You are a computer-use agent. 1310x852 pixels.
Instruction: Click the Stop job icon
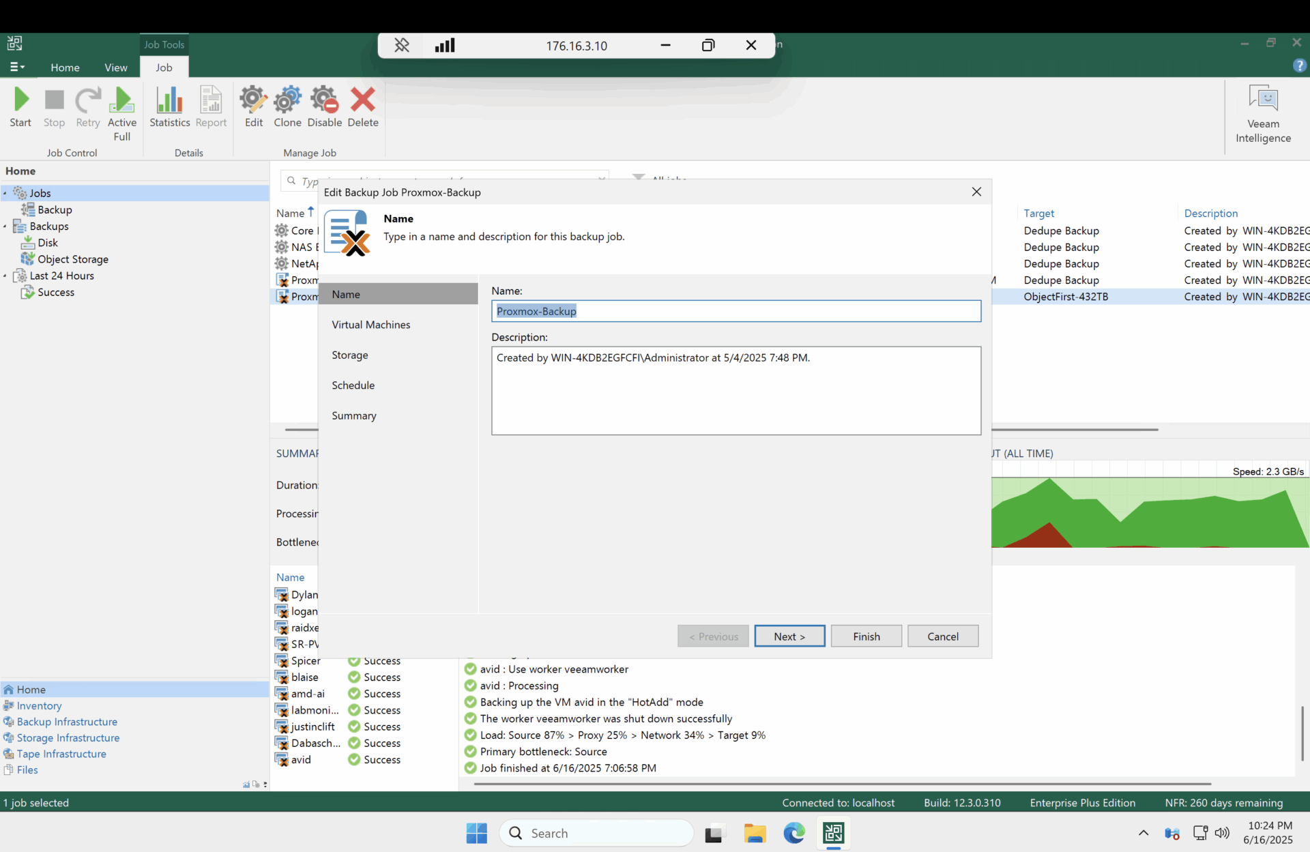pos(54,107)
